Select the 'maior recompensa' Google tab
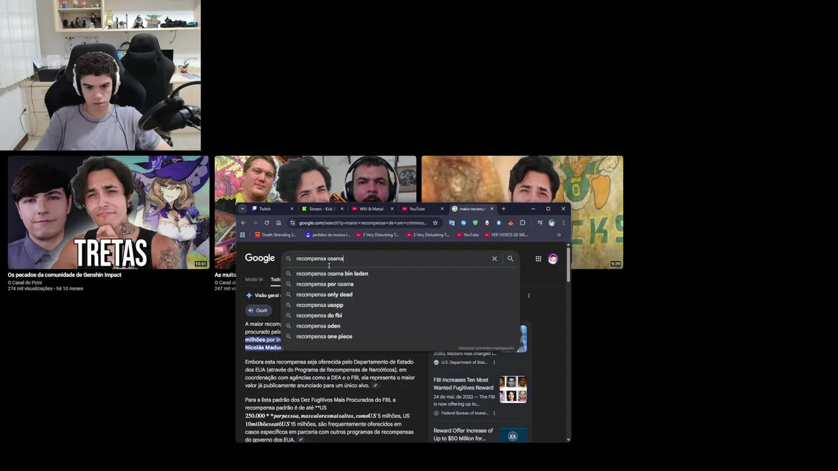838x471 pixels. pyautogui.click(x=471, y=209)
